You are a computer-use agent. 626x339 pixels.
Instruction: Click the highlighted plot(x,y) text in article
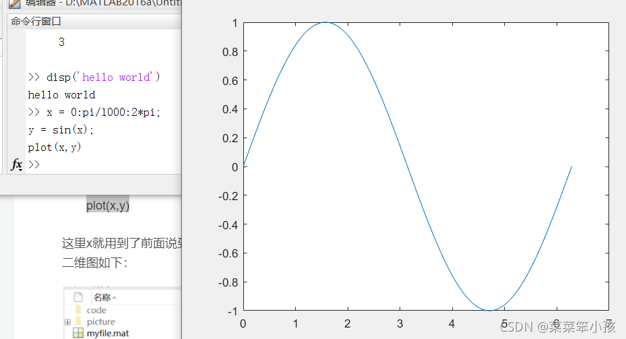pyautogui.click(x=108, y=206)
